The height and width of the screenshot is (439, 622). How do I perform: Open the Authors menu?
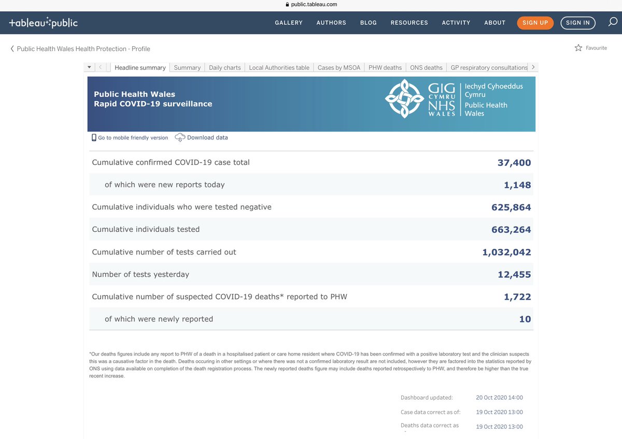331,23
